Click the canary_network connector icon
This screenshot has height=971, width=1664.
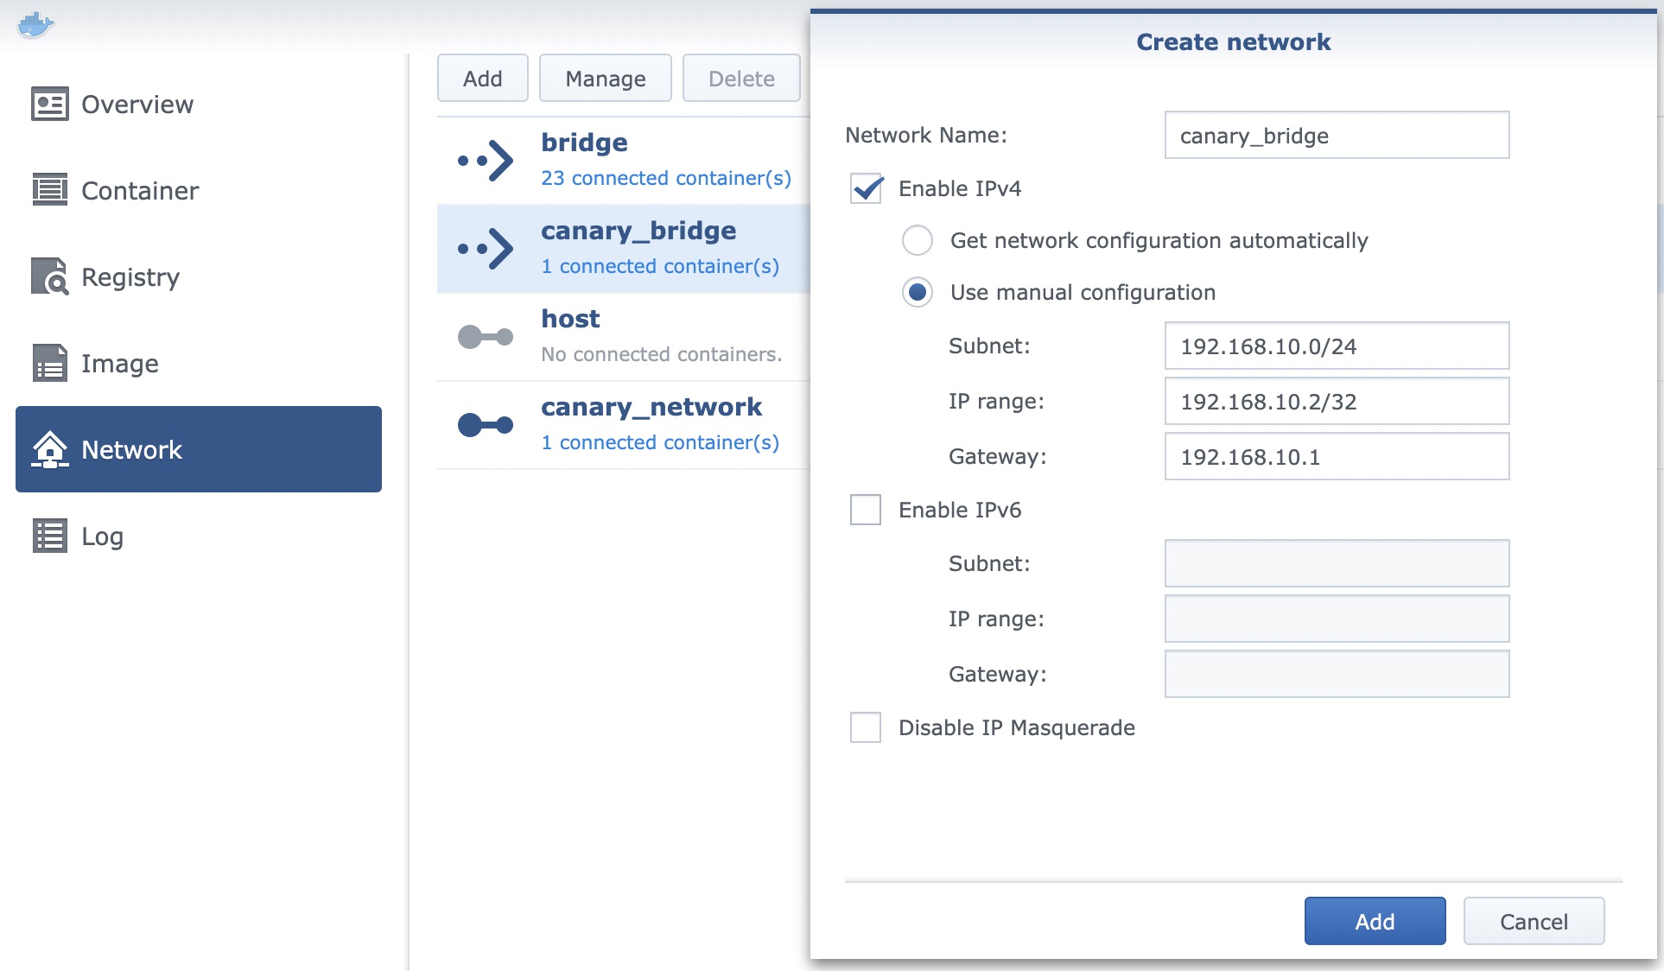486,425
